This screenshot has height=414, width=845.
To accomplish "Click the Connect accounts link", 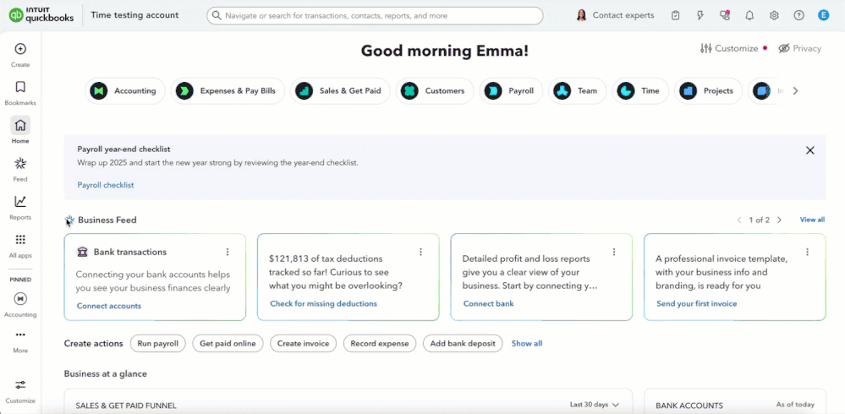I will [109, 306].
